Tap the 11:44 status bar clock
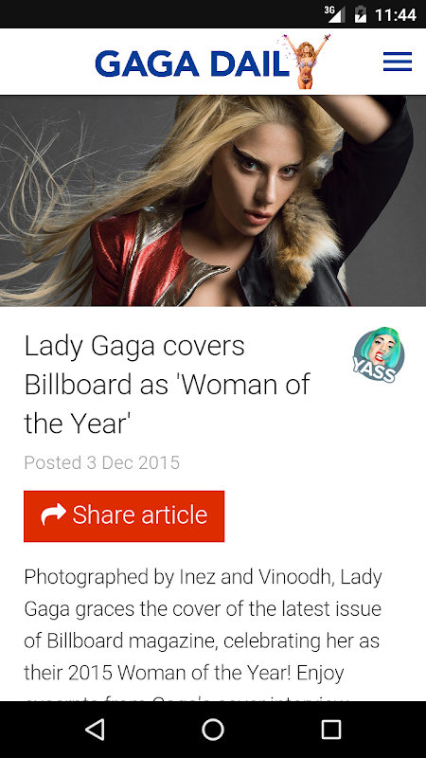 [396, 14]
